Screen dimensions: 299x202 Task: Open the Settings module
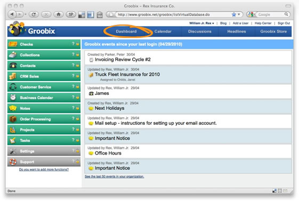pyautogui.click(x=44, y=151)
